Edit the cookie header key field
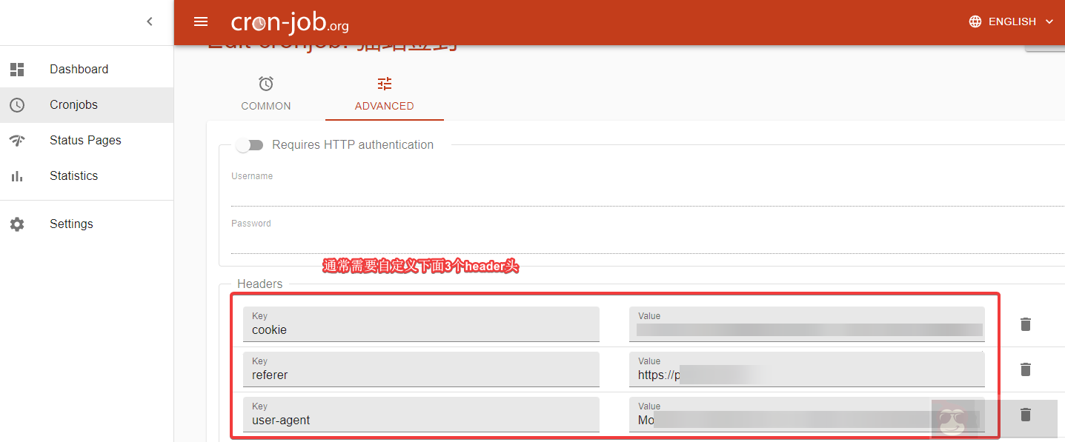This screenshot has width=1065, height=442. [x=421, y=330]
